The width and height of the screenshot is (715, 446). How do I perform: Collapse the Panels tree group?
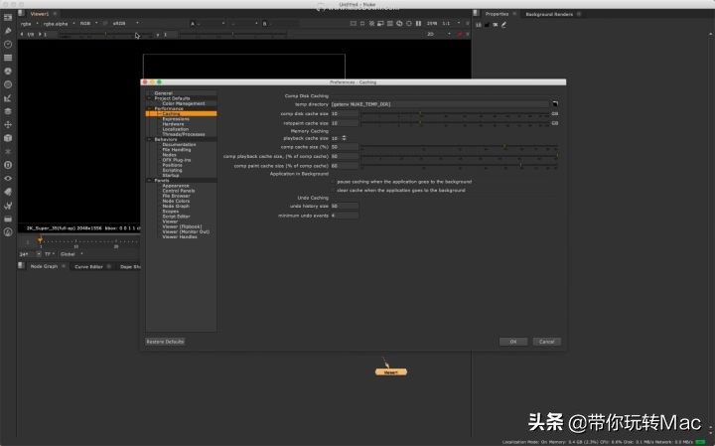(149, 180)
